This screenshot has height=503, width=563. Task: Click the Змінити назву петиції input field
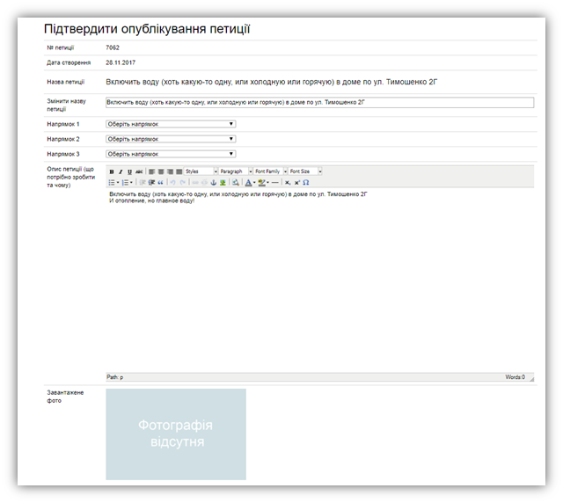[x=319, y=102]
